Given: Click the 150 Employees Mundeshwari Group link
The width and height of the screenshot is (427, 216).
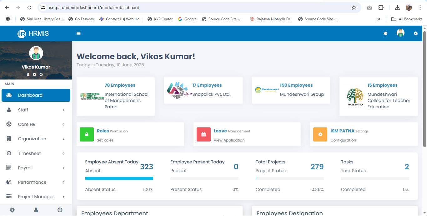Looking at the screenshot, I should [296, 85].
